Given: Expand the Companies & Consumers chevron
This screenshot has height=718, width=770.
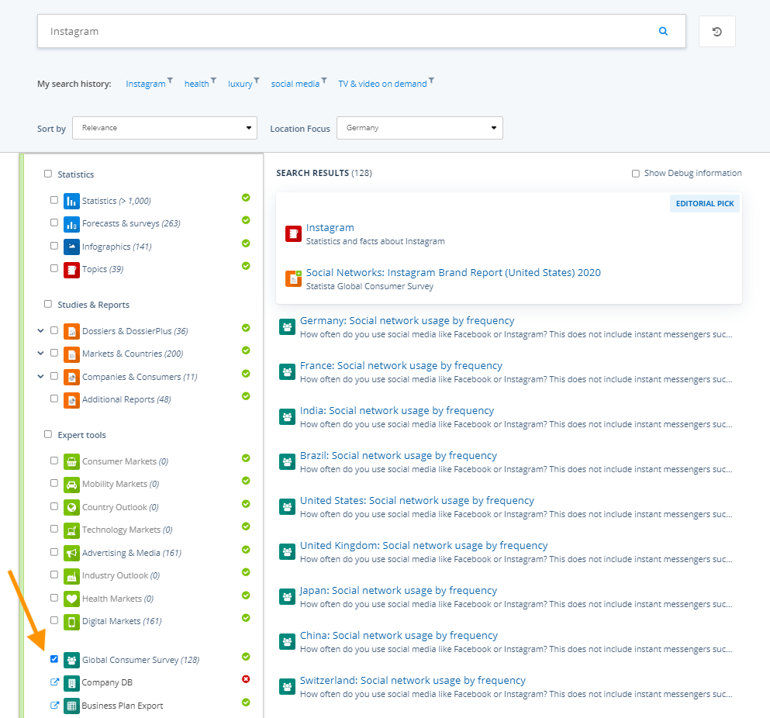Looking at the screenshot, I should [41, 376].
